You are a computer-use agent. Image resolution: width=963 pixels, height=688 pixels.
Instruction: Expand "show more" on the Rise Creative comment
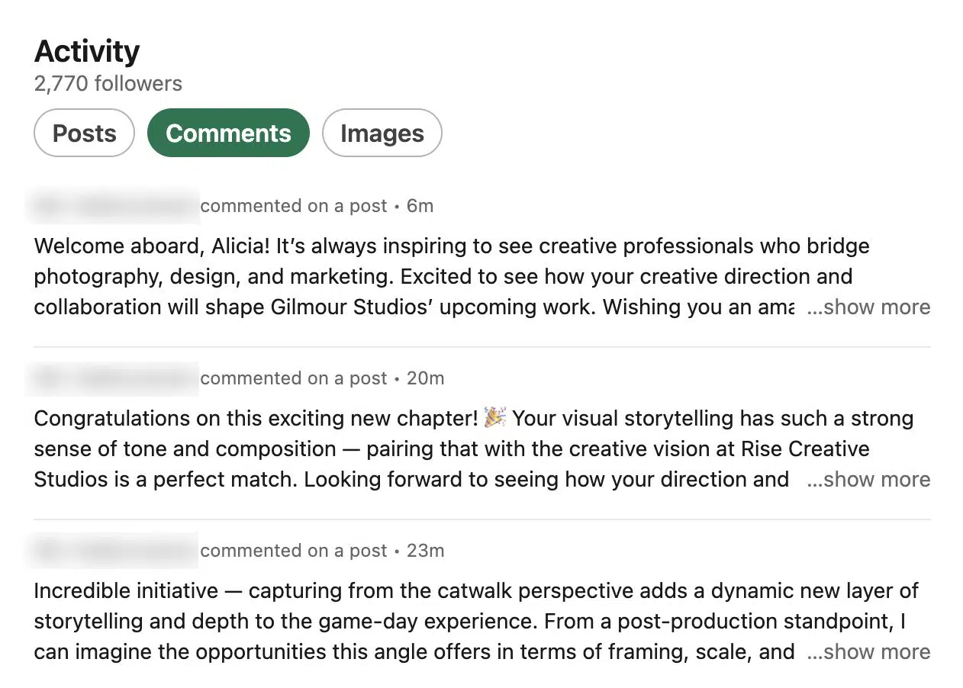pyautogui.click(x=868, y=480)
